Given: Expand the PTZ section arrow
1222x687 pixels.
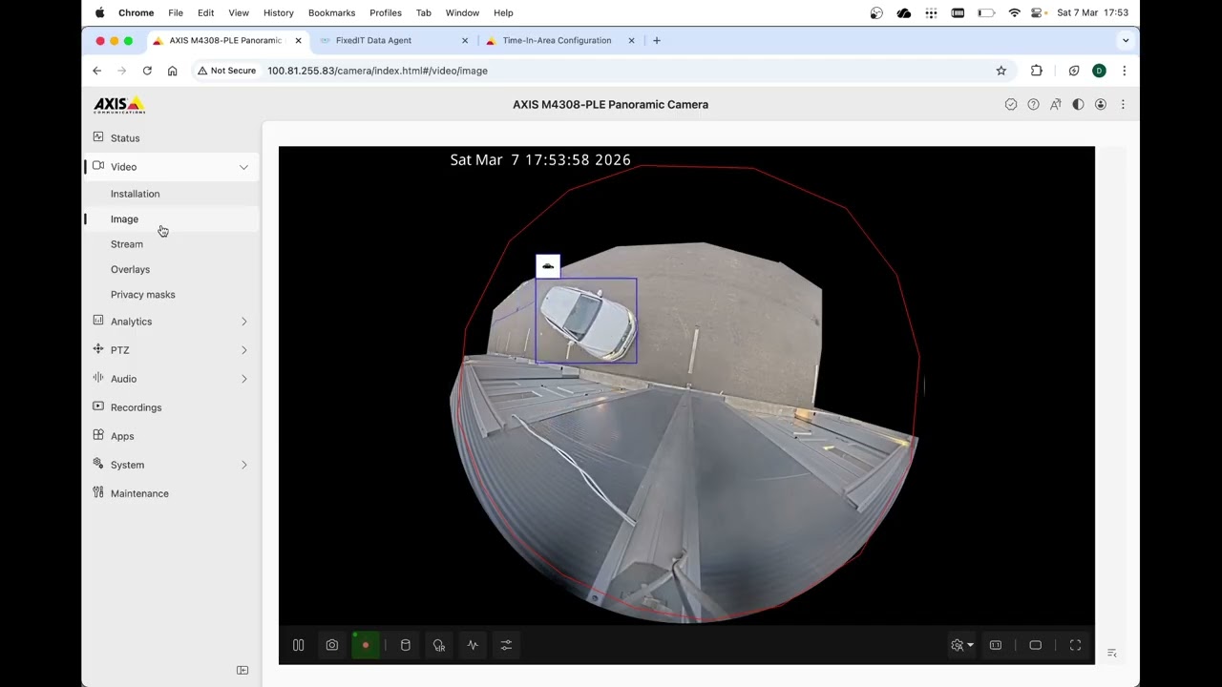Looking at the screenshot, I should click(243, 350).
